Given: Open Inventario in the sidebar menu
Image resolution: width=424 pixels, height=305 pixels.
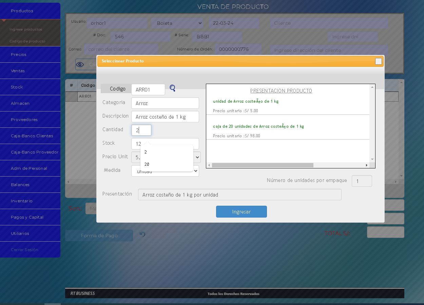Looking at the screenshot, I should (22, 201).
